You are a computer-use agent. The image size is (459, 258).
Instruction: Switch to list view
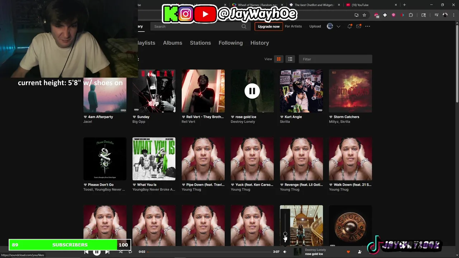[290, 59]
